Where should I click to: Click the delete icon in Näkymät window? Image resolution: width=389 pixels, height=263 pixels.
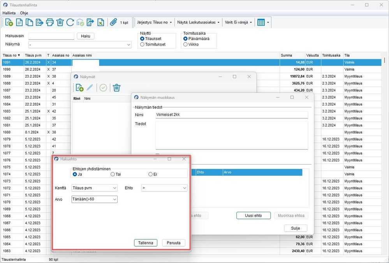[116, 88]
